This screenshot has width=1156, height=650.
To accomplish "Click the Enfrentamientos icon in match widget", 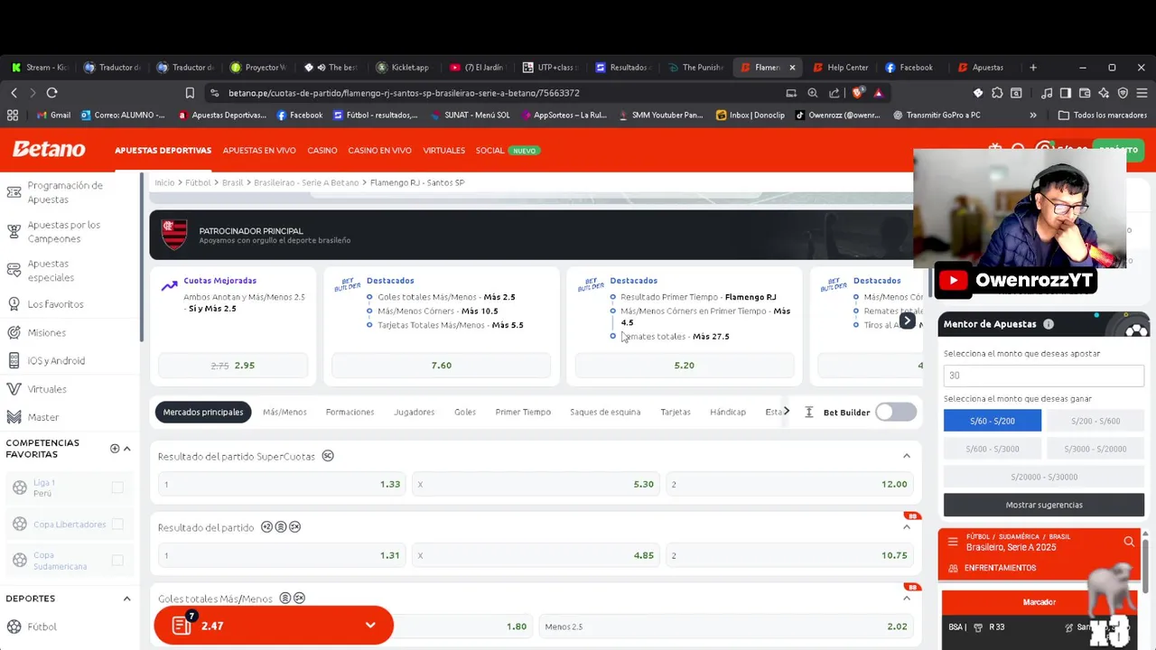I will point(953,568).
